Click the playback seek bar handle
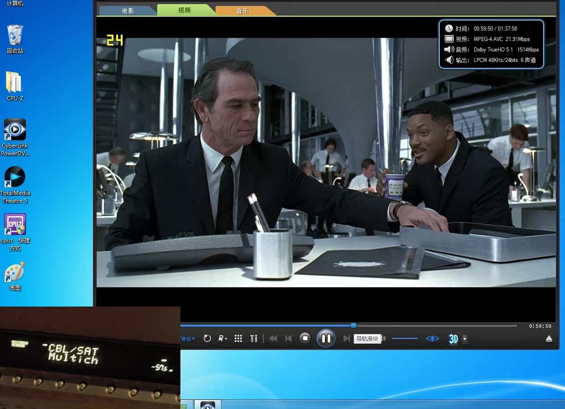The width and height of the screenshot is (565, 409). coord(354,325)
